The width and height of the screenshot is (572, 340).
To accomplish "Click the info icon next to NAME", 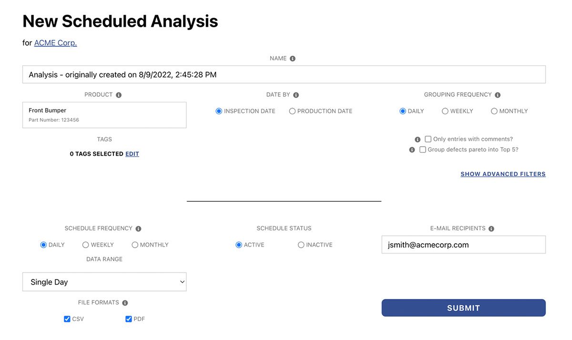I will point(293,59).
